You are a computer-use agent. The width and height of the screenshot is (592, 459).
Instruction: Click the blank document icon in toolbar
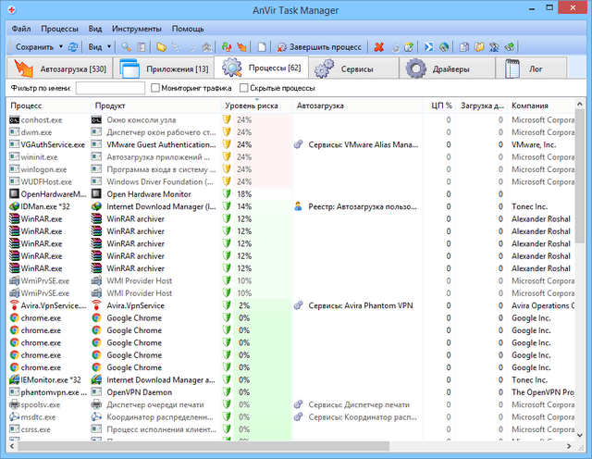[x=262, y=46]
